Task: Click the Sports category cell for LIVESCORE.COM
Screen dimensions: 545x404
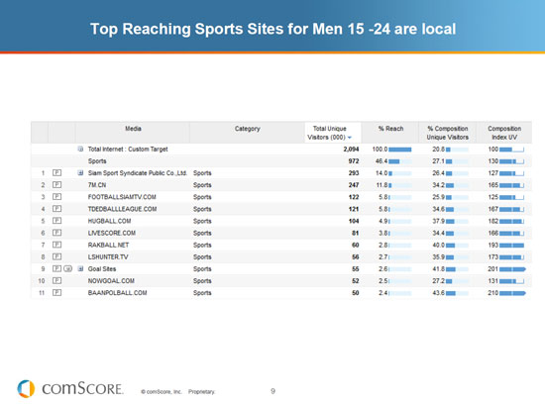Action: click(202, 233)
